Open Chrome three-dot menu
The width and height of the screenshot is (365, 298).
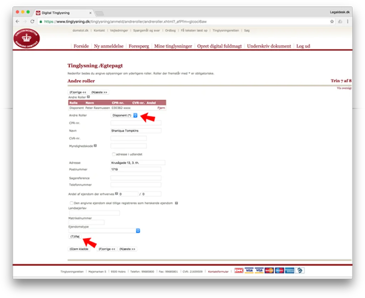pos(348,22)
